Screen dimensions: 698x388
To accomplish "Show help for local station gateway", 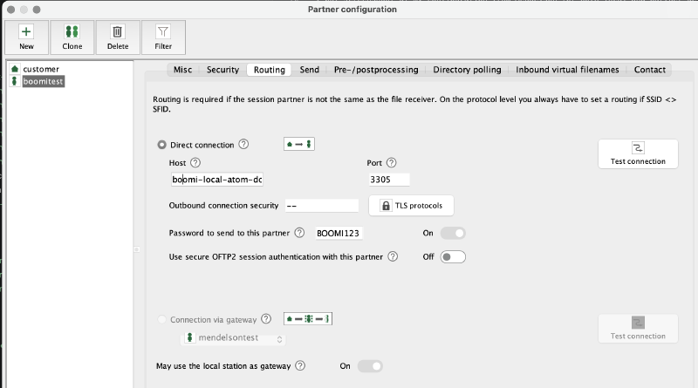I will pyautogui.click(x=300, y=365).
